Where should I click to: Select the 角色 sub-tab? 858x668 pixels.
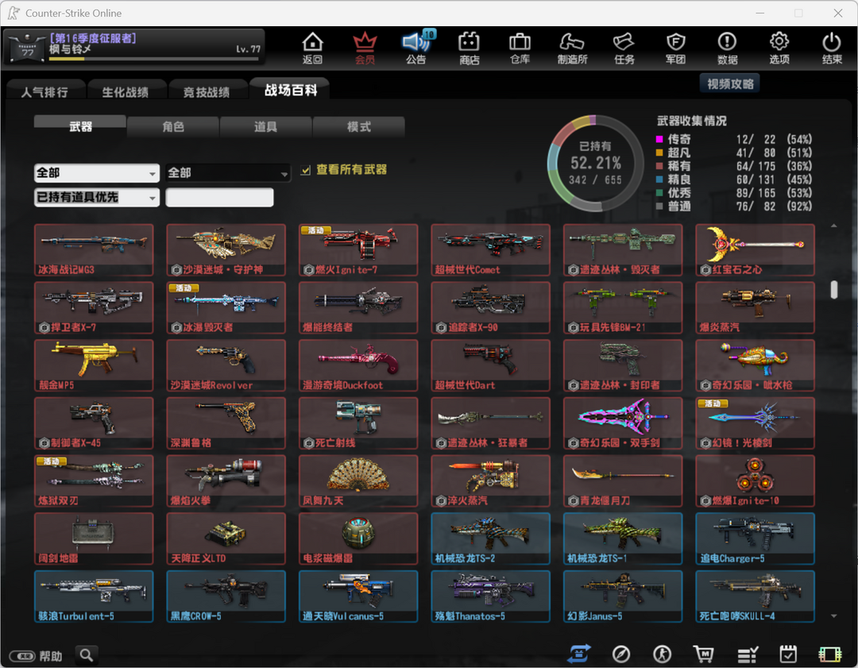[173, 126]
